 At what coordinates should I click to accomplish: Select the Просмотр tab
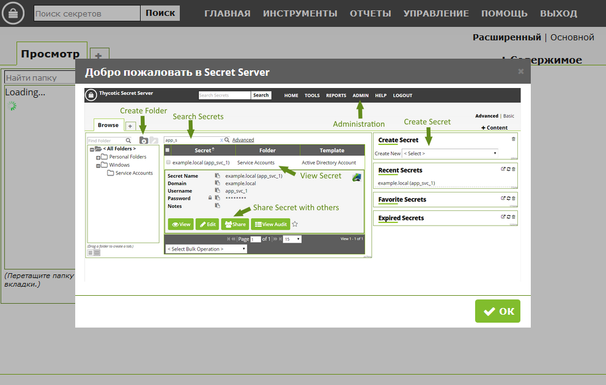51,54
